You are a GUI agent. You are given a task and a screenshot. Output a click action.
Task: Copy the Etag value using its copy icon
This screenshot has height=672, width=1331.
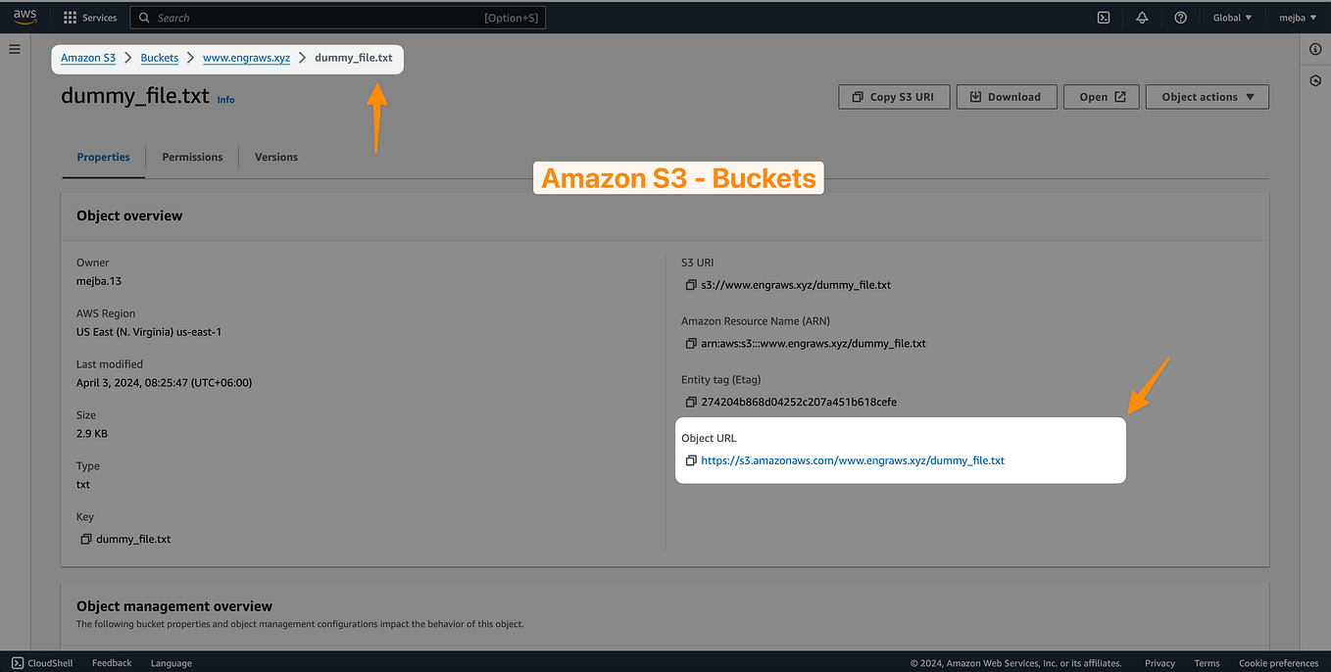coord(689,402)
